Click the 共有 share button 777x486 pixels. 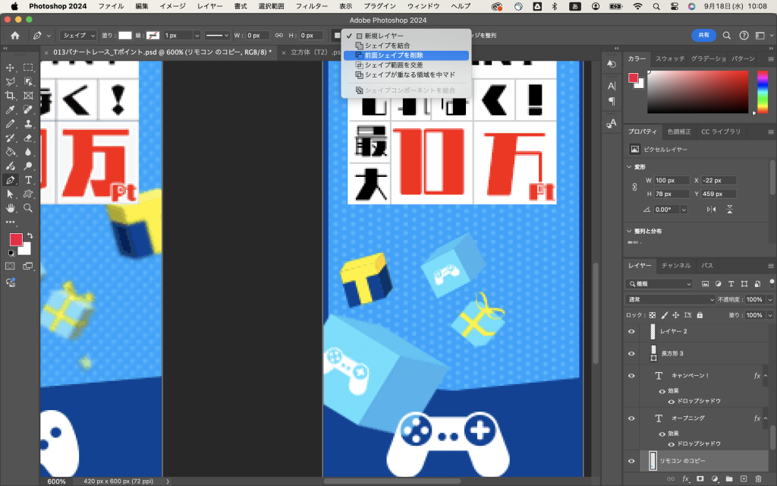pyautogui.click(x=703, y=35)
